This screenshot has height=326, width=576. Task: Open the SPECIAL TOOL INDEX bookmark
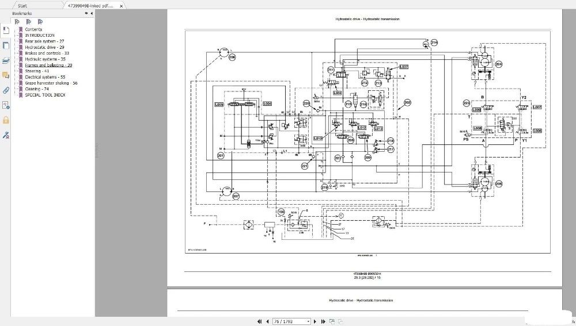click(x=45, y=95)
